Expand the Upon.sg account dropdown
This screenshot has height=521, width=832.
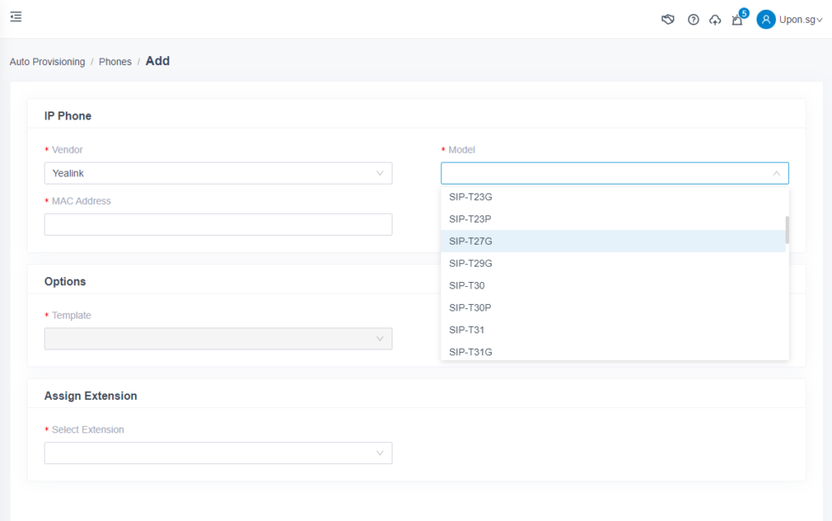click(794, 20)
